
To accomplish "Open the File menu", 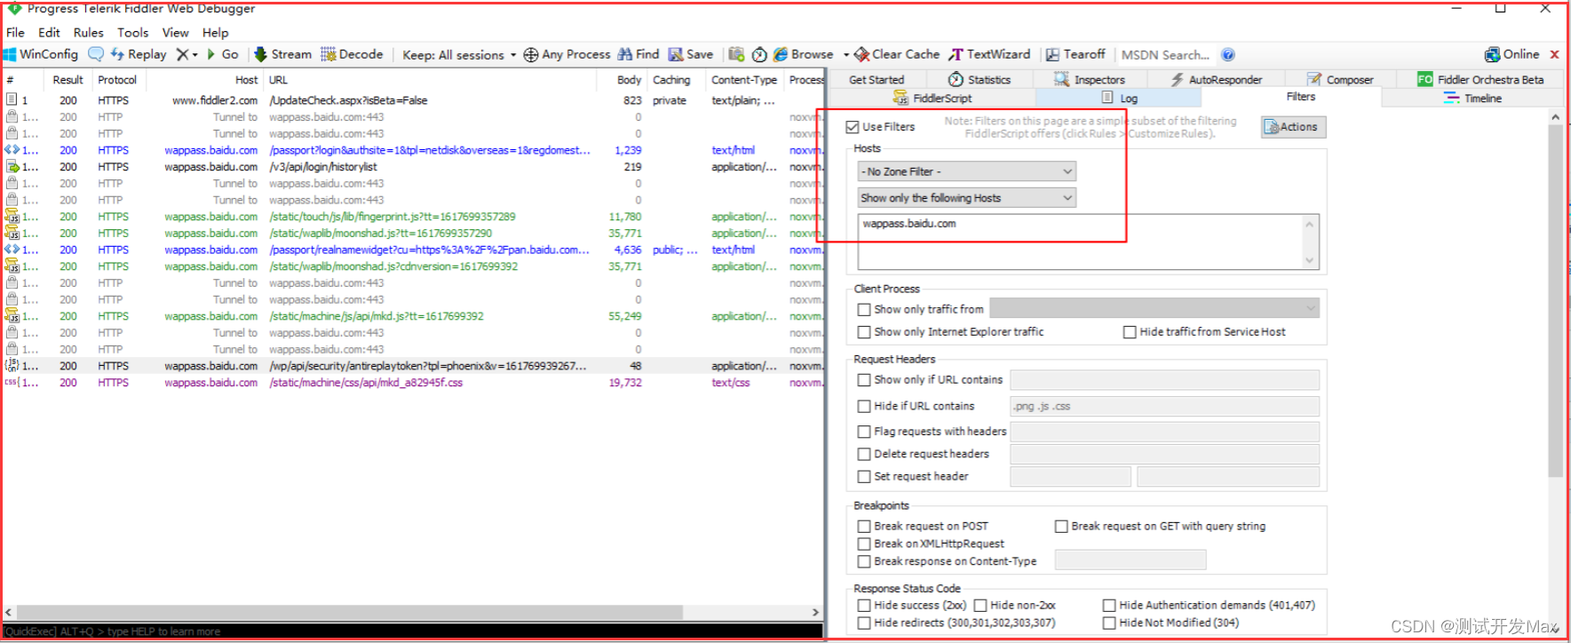I will (15, 32).
